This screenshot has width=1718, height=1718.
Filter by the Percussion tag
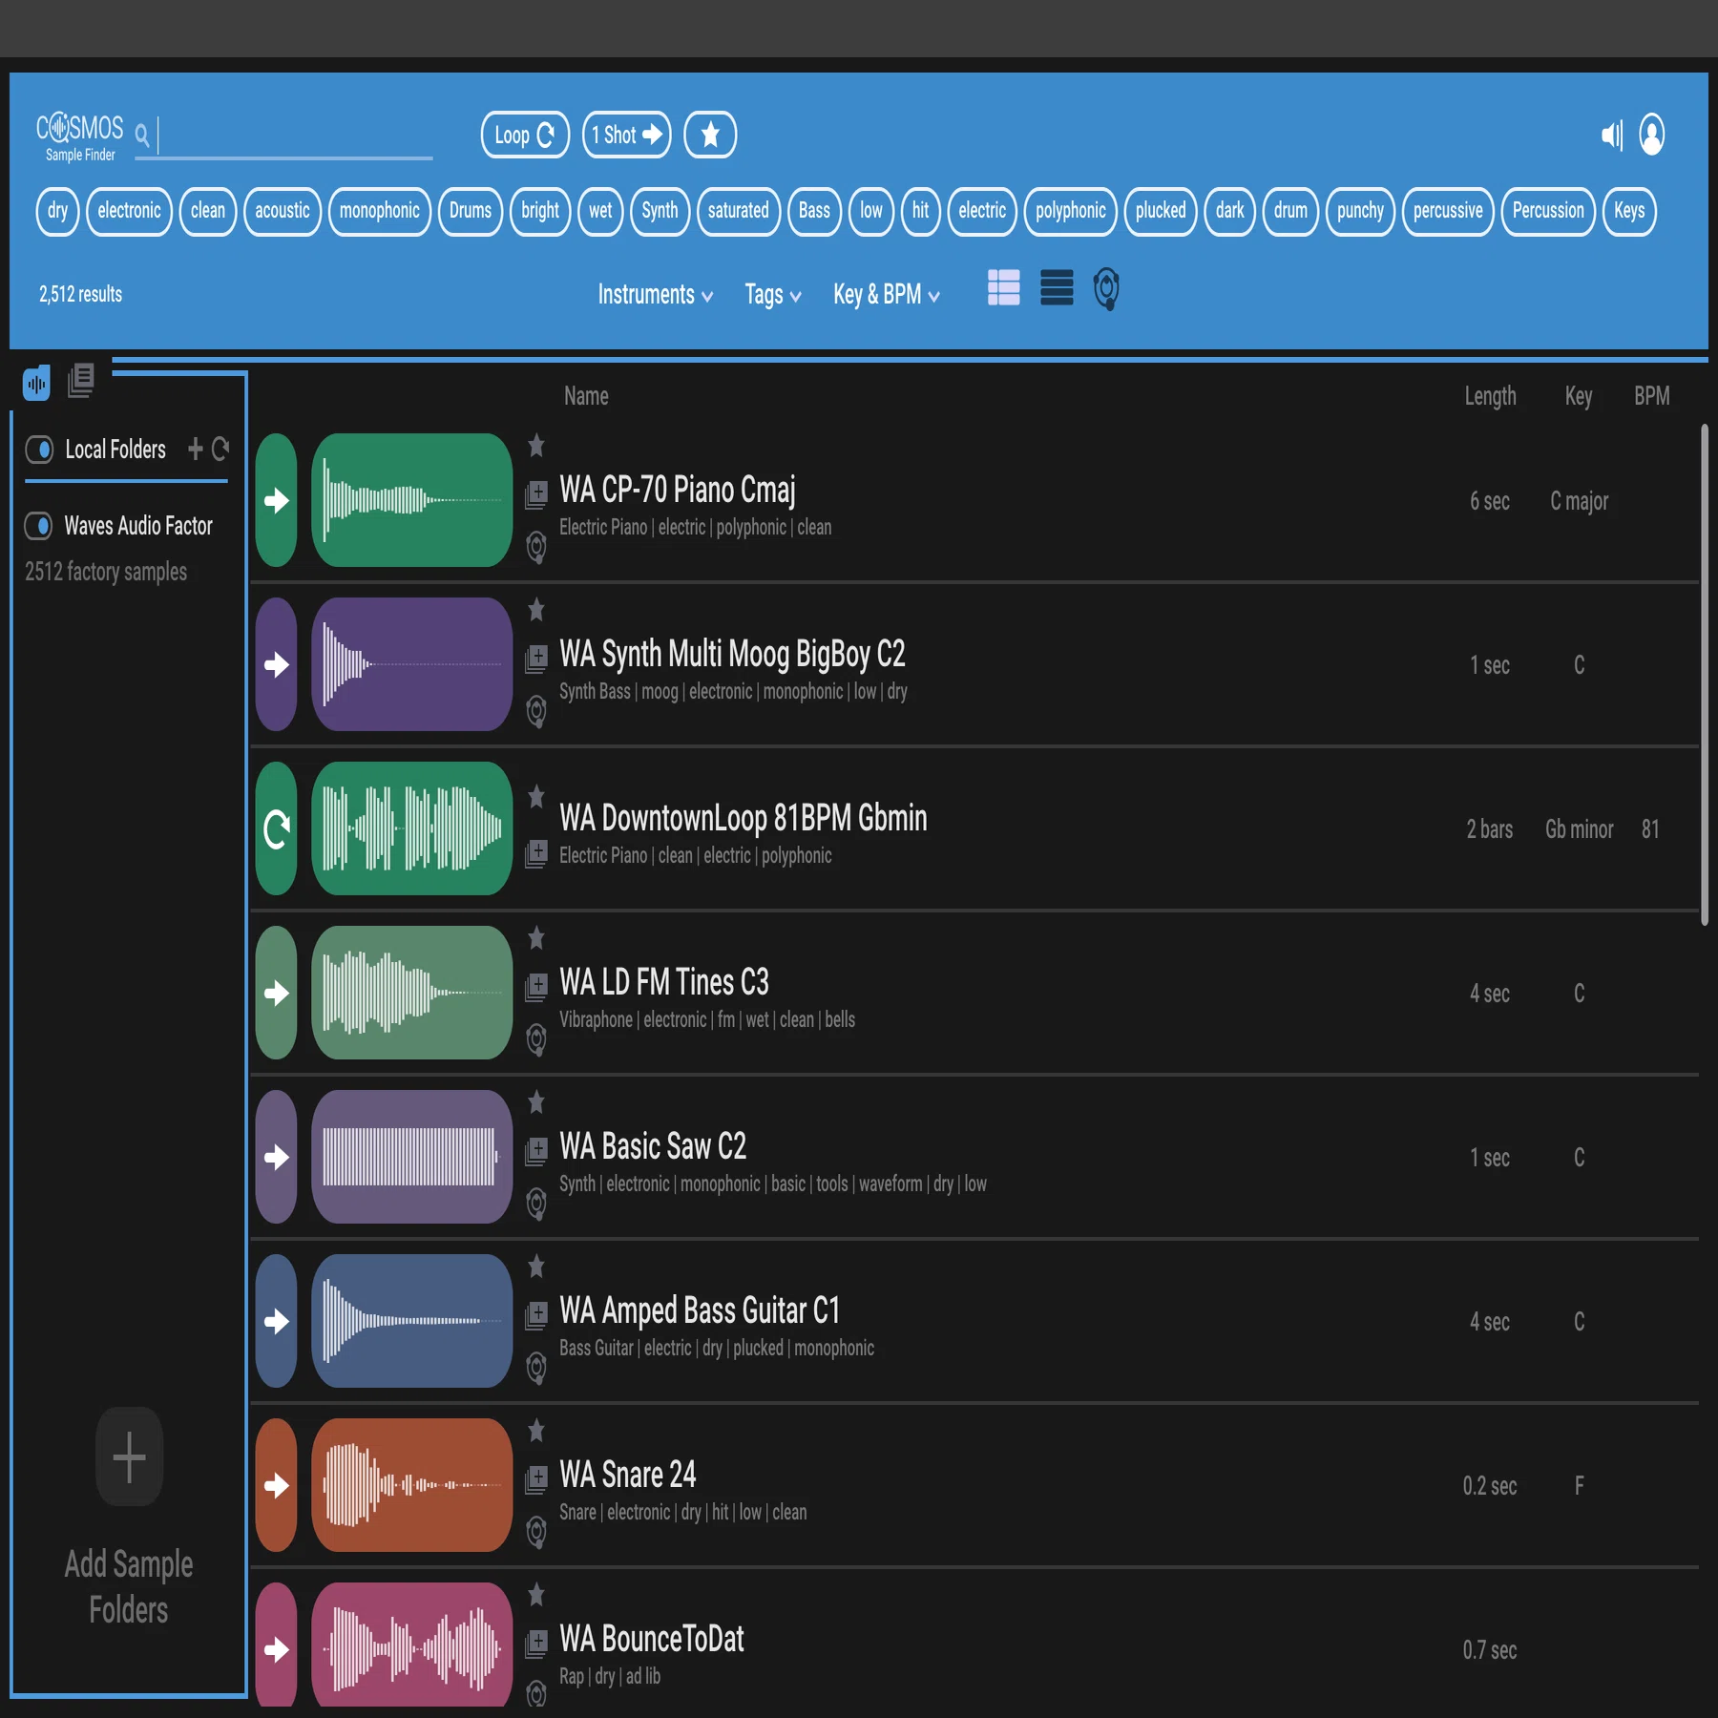point(1548,211)
